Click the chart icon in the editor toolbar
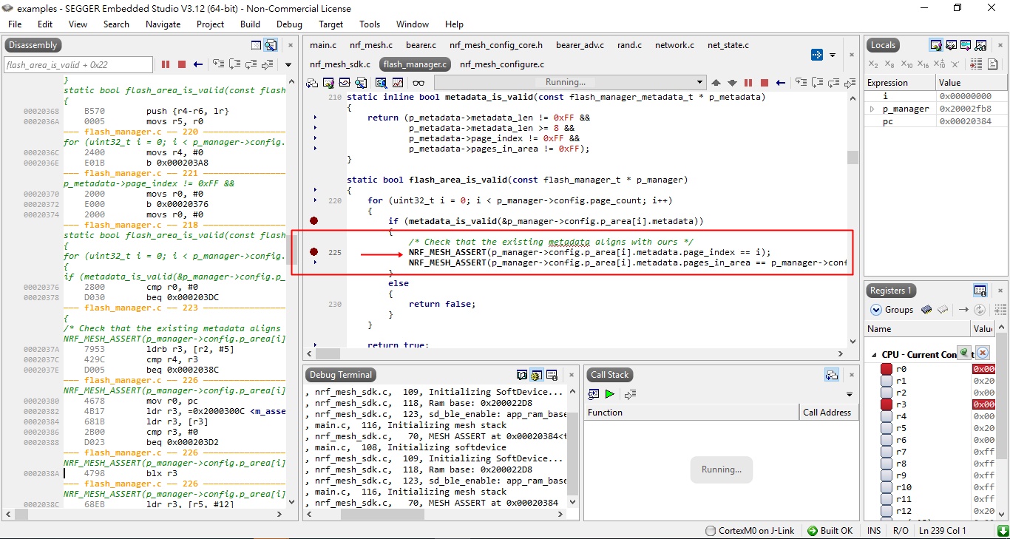 (x=397, y=82)
